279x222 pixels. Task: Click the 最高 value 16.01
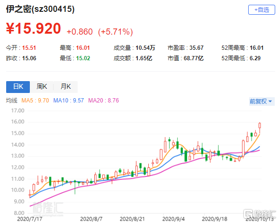coord(83,48)
